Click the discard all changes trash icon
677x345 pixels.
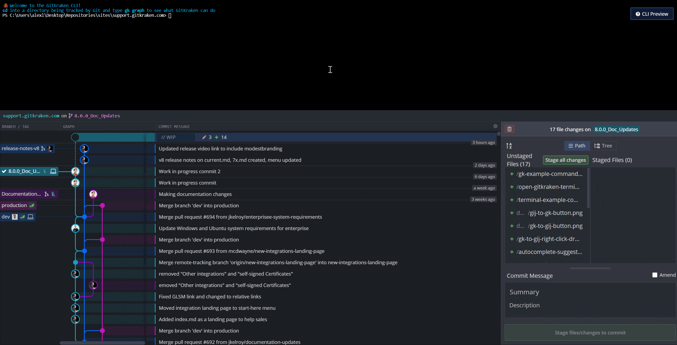pyautogui.click(x=509, y=129)
